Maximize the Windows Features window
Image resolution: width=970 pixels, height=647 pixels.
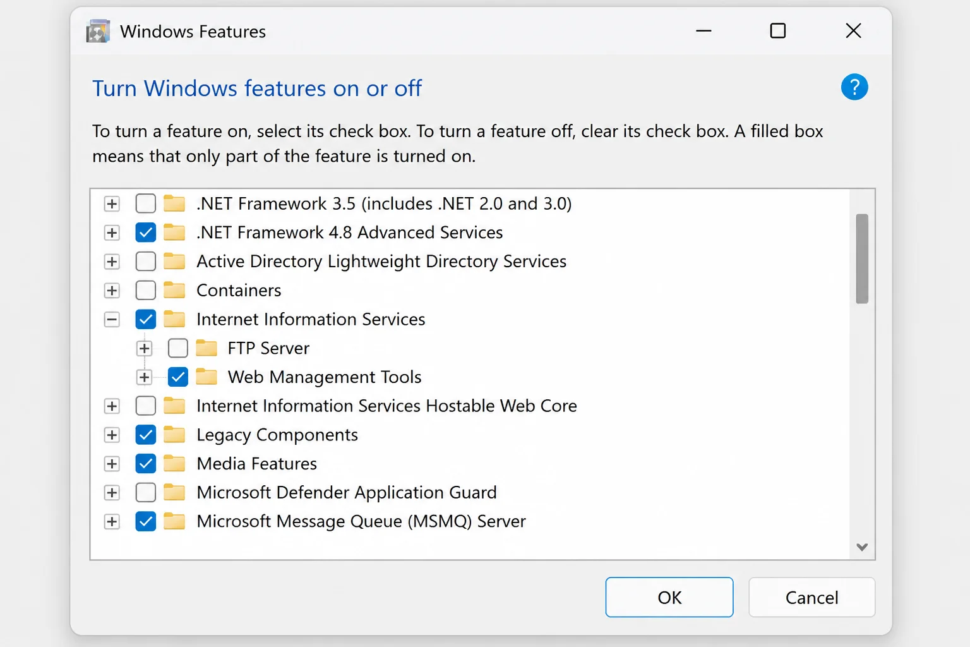click(778, 30)
